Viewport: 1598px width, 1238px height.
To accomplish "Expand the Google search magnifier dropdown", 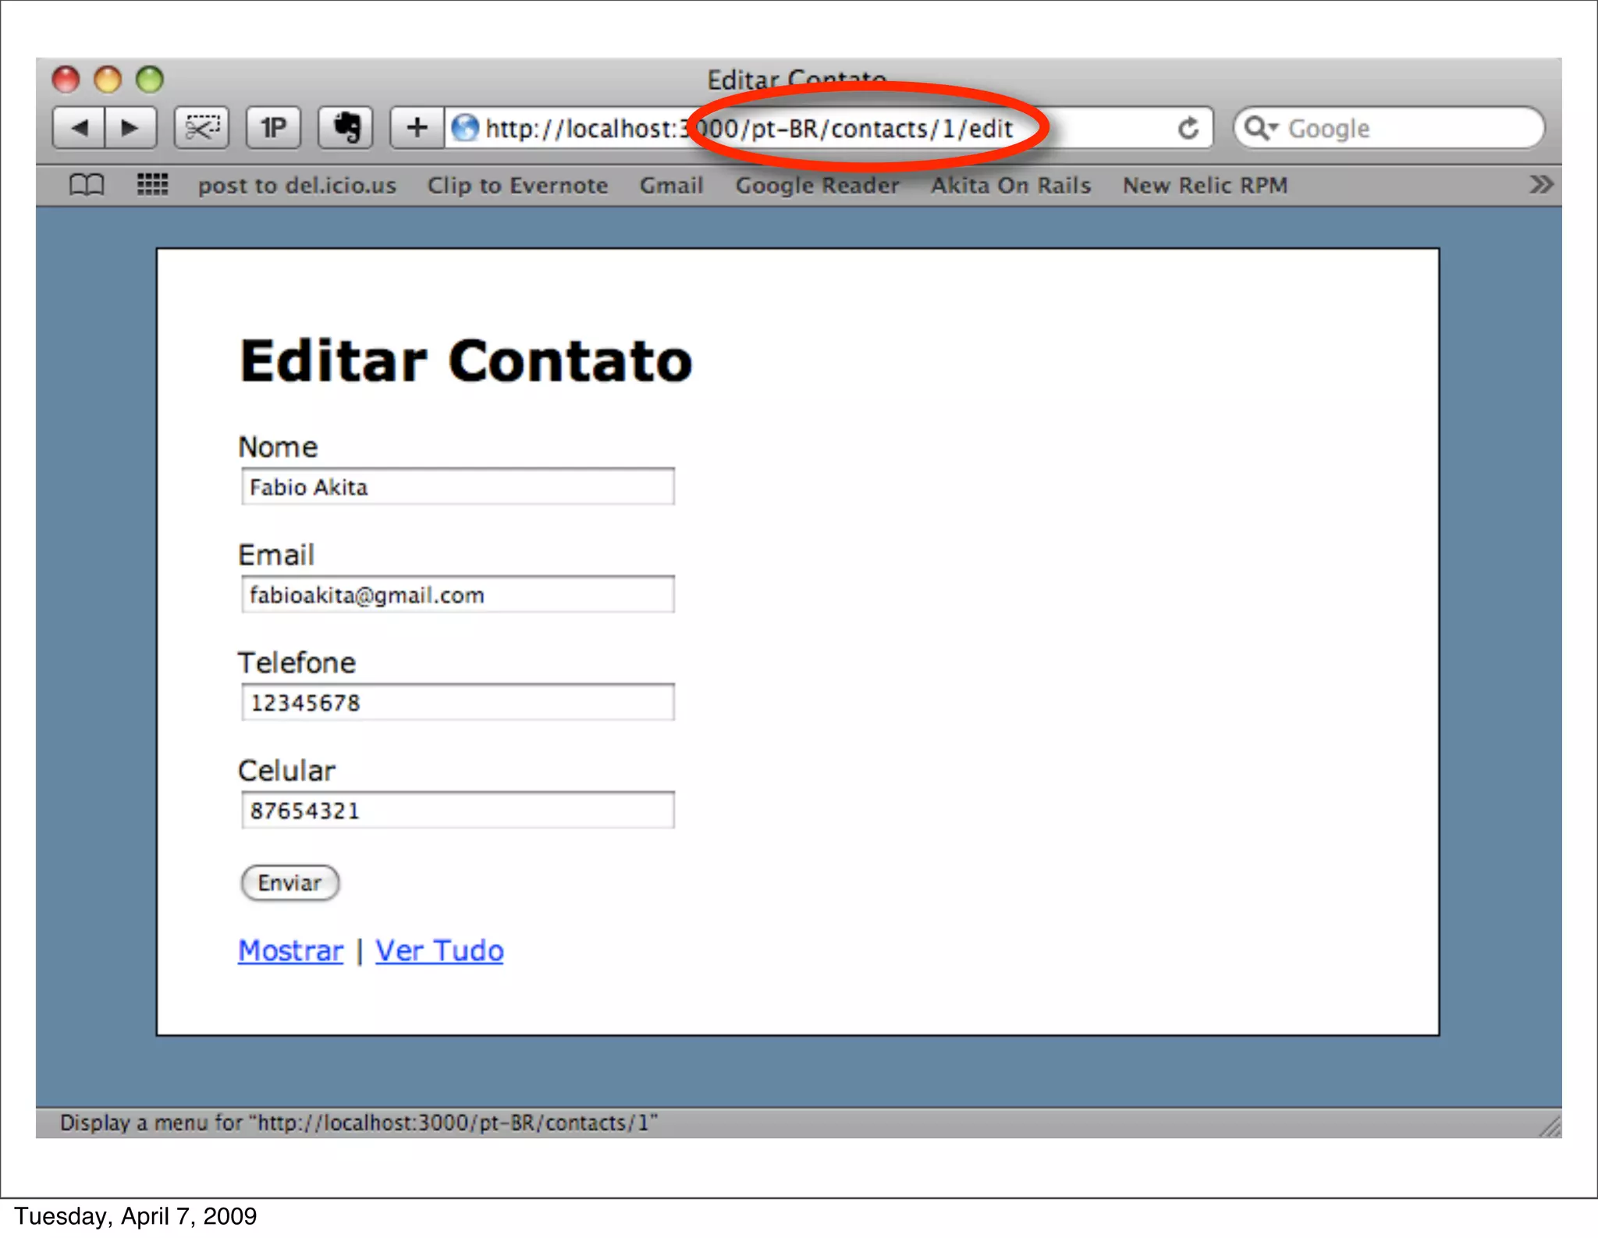I will tap(1260, 128).
